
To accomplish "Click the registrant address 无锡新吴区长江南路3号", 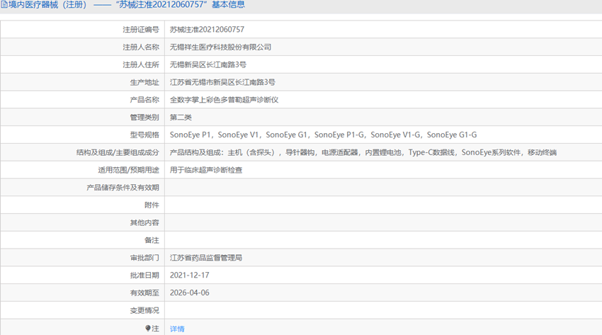I will 208,65.
